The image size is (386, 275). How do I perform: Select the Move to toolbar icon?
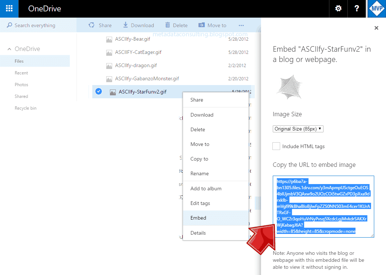pyautogui.click(x=201, y=25)
